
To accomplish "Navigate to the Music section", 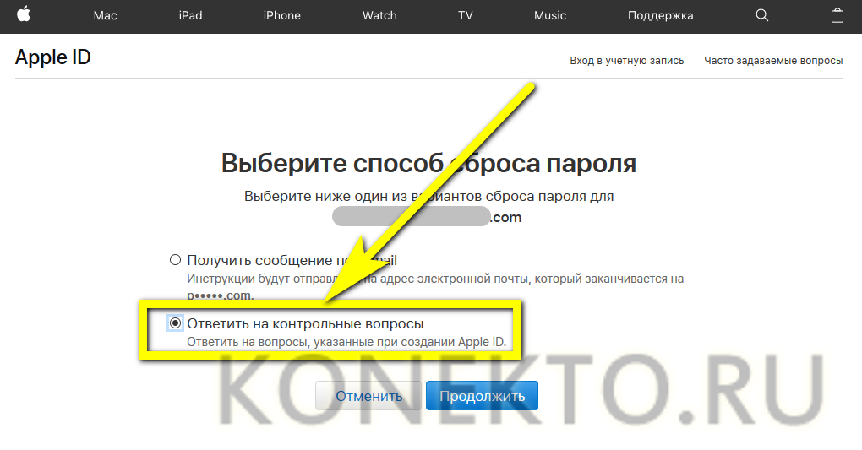I will (x=552, y=16).
